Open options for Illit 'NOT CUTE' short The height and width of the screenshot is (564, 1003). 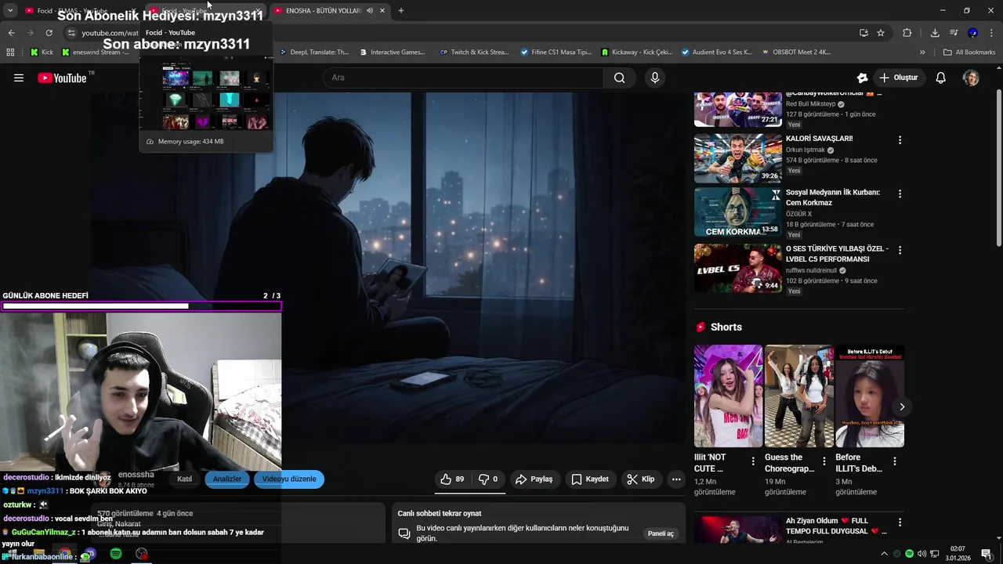tap(753, 461)
